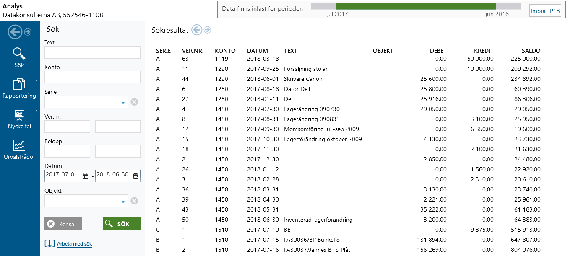The width and height of the screenshot is (578, 256).
Task: Click the Belopp minimum field
Action: (x=67, y=151)
